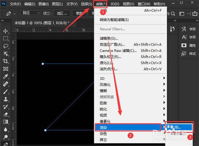Open the 视图(V) menu

coord(128,4)
